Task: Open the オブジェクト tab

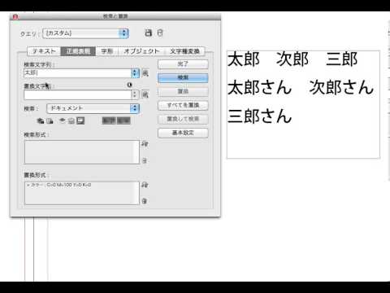Action: click(x=141, y=51)
